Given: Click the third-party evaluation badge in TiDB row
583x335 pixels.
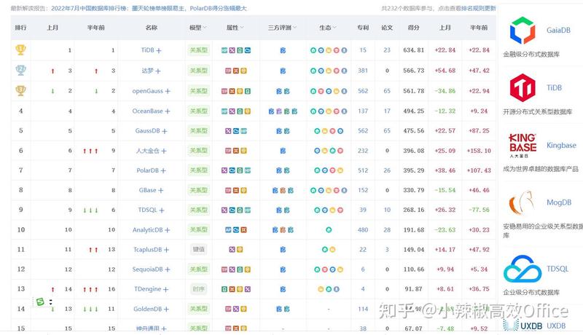Looking at the screenshot, I should point(283,50).
